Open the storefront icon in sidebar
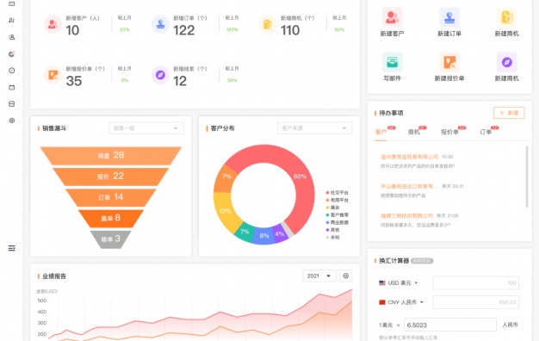This screenshot has width=539, height=341. pyautogui.click(x=12, y=104)
